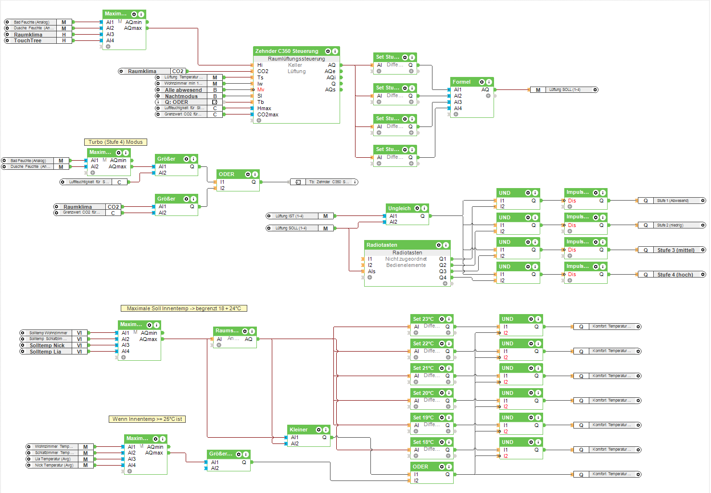This screenshot has width=711, height=493.
Task: Expand more inputs on Radiotasten block
Action: 369,277
